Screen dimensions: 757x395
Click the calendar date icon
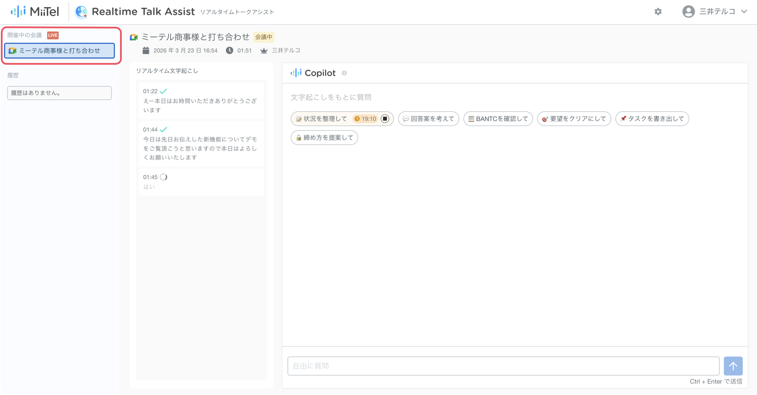pyautogui.click(x=146, y=50)
